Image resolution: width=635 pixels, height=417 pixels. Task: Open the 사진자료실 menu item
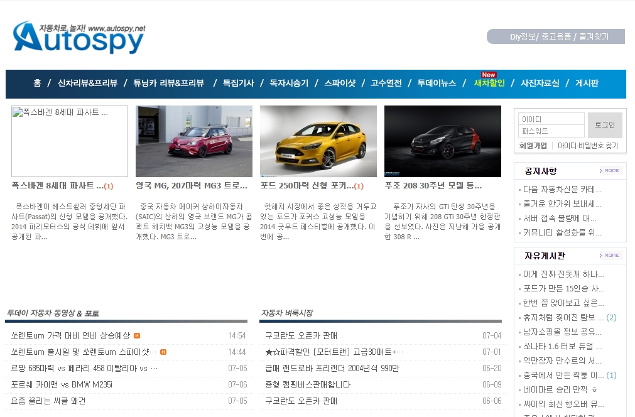pyautogui.click(x=540, y=83)
